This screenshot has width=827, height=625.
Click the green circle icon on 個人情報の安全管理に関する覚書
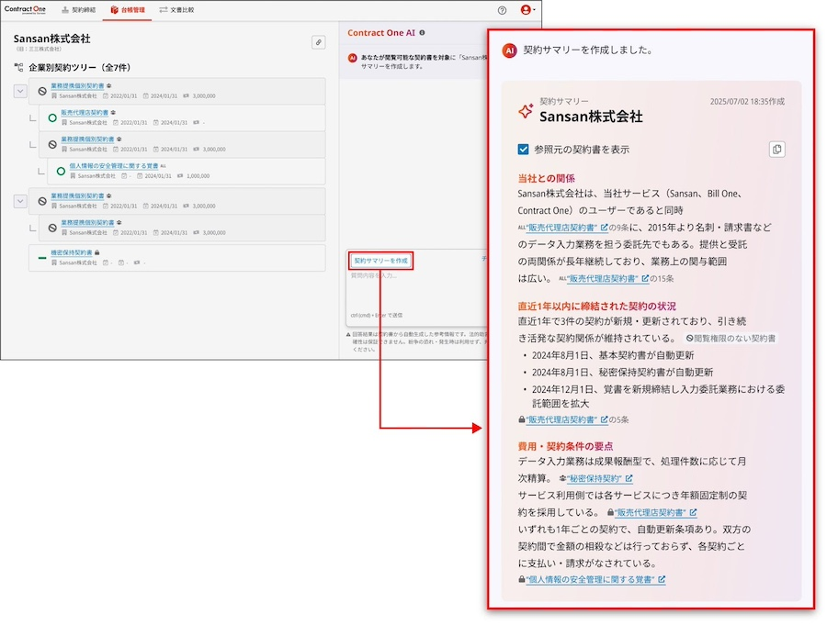pos(61,170)
